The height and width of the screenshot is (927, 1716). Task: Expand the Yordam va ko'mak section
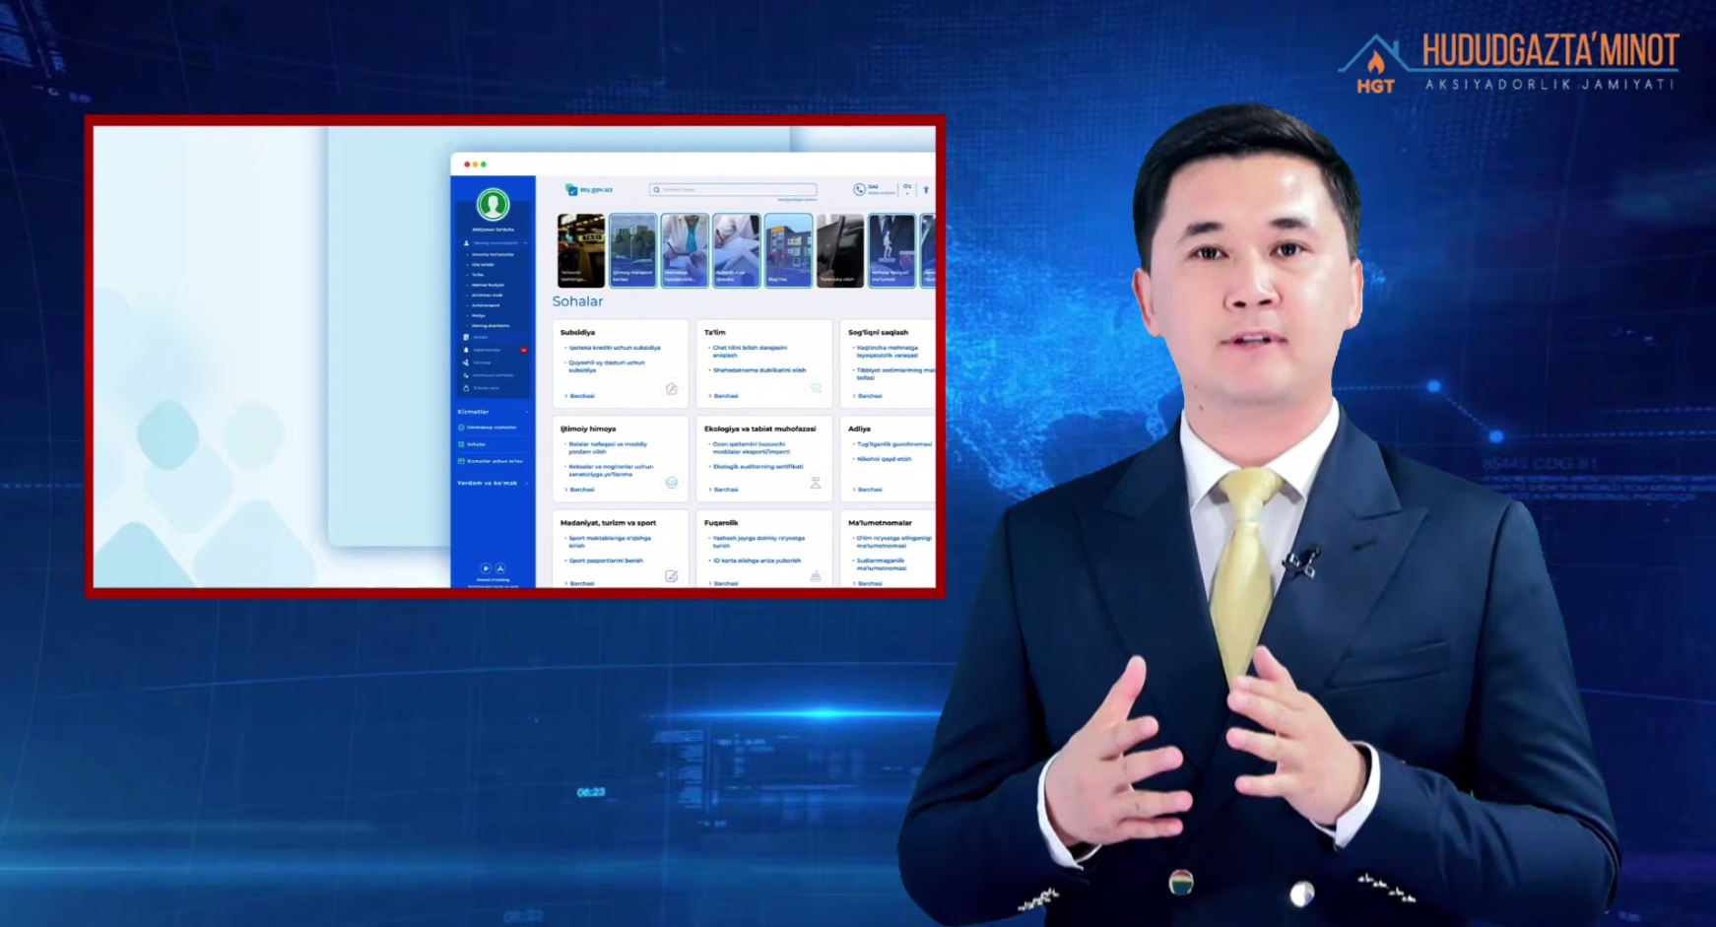pyautogui.click(x=493, y=483)
